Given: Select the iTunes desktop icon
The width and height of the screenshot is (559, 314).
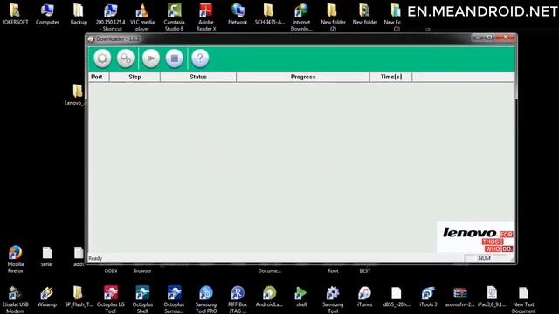Looking at the screenshot, I should [365, 297].
